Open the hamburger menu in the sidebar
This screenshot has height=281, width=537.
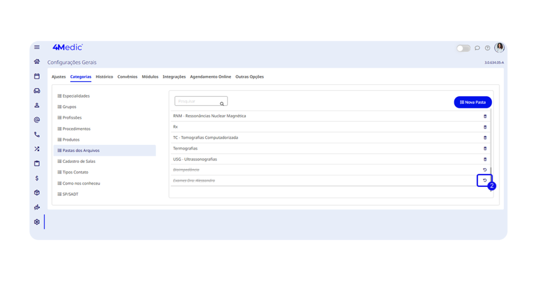[37, 48]
